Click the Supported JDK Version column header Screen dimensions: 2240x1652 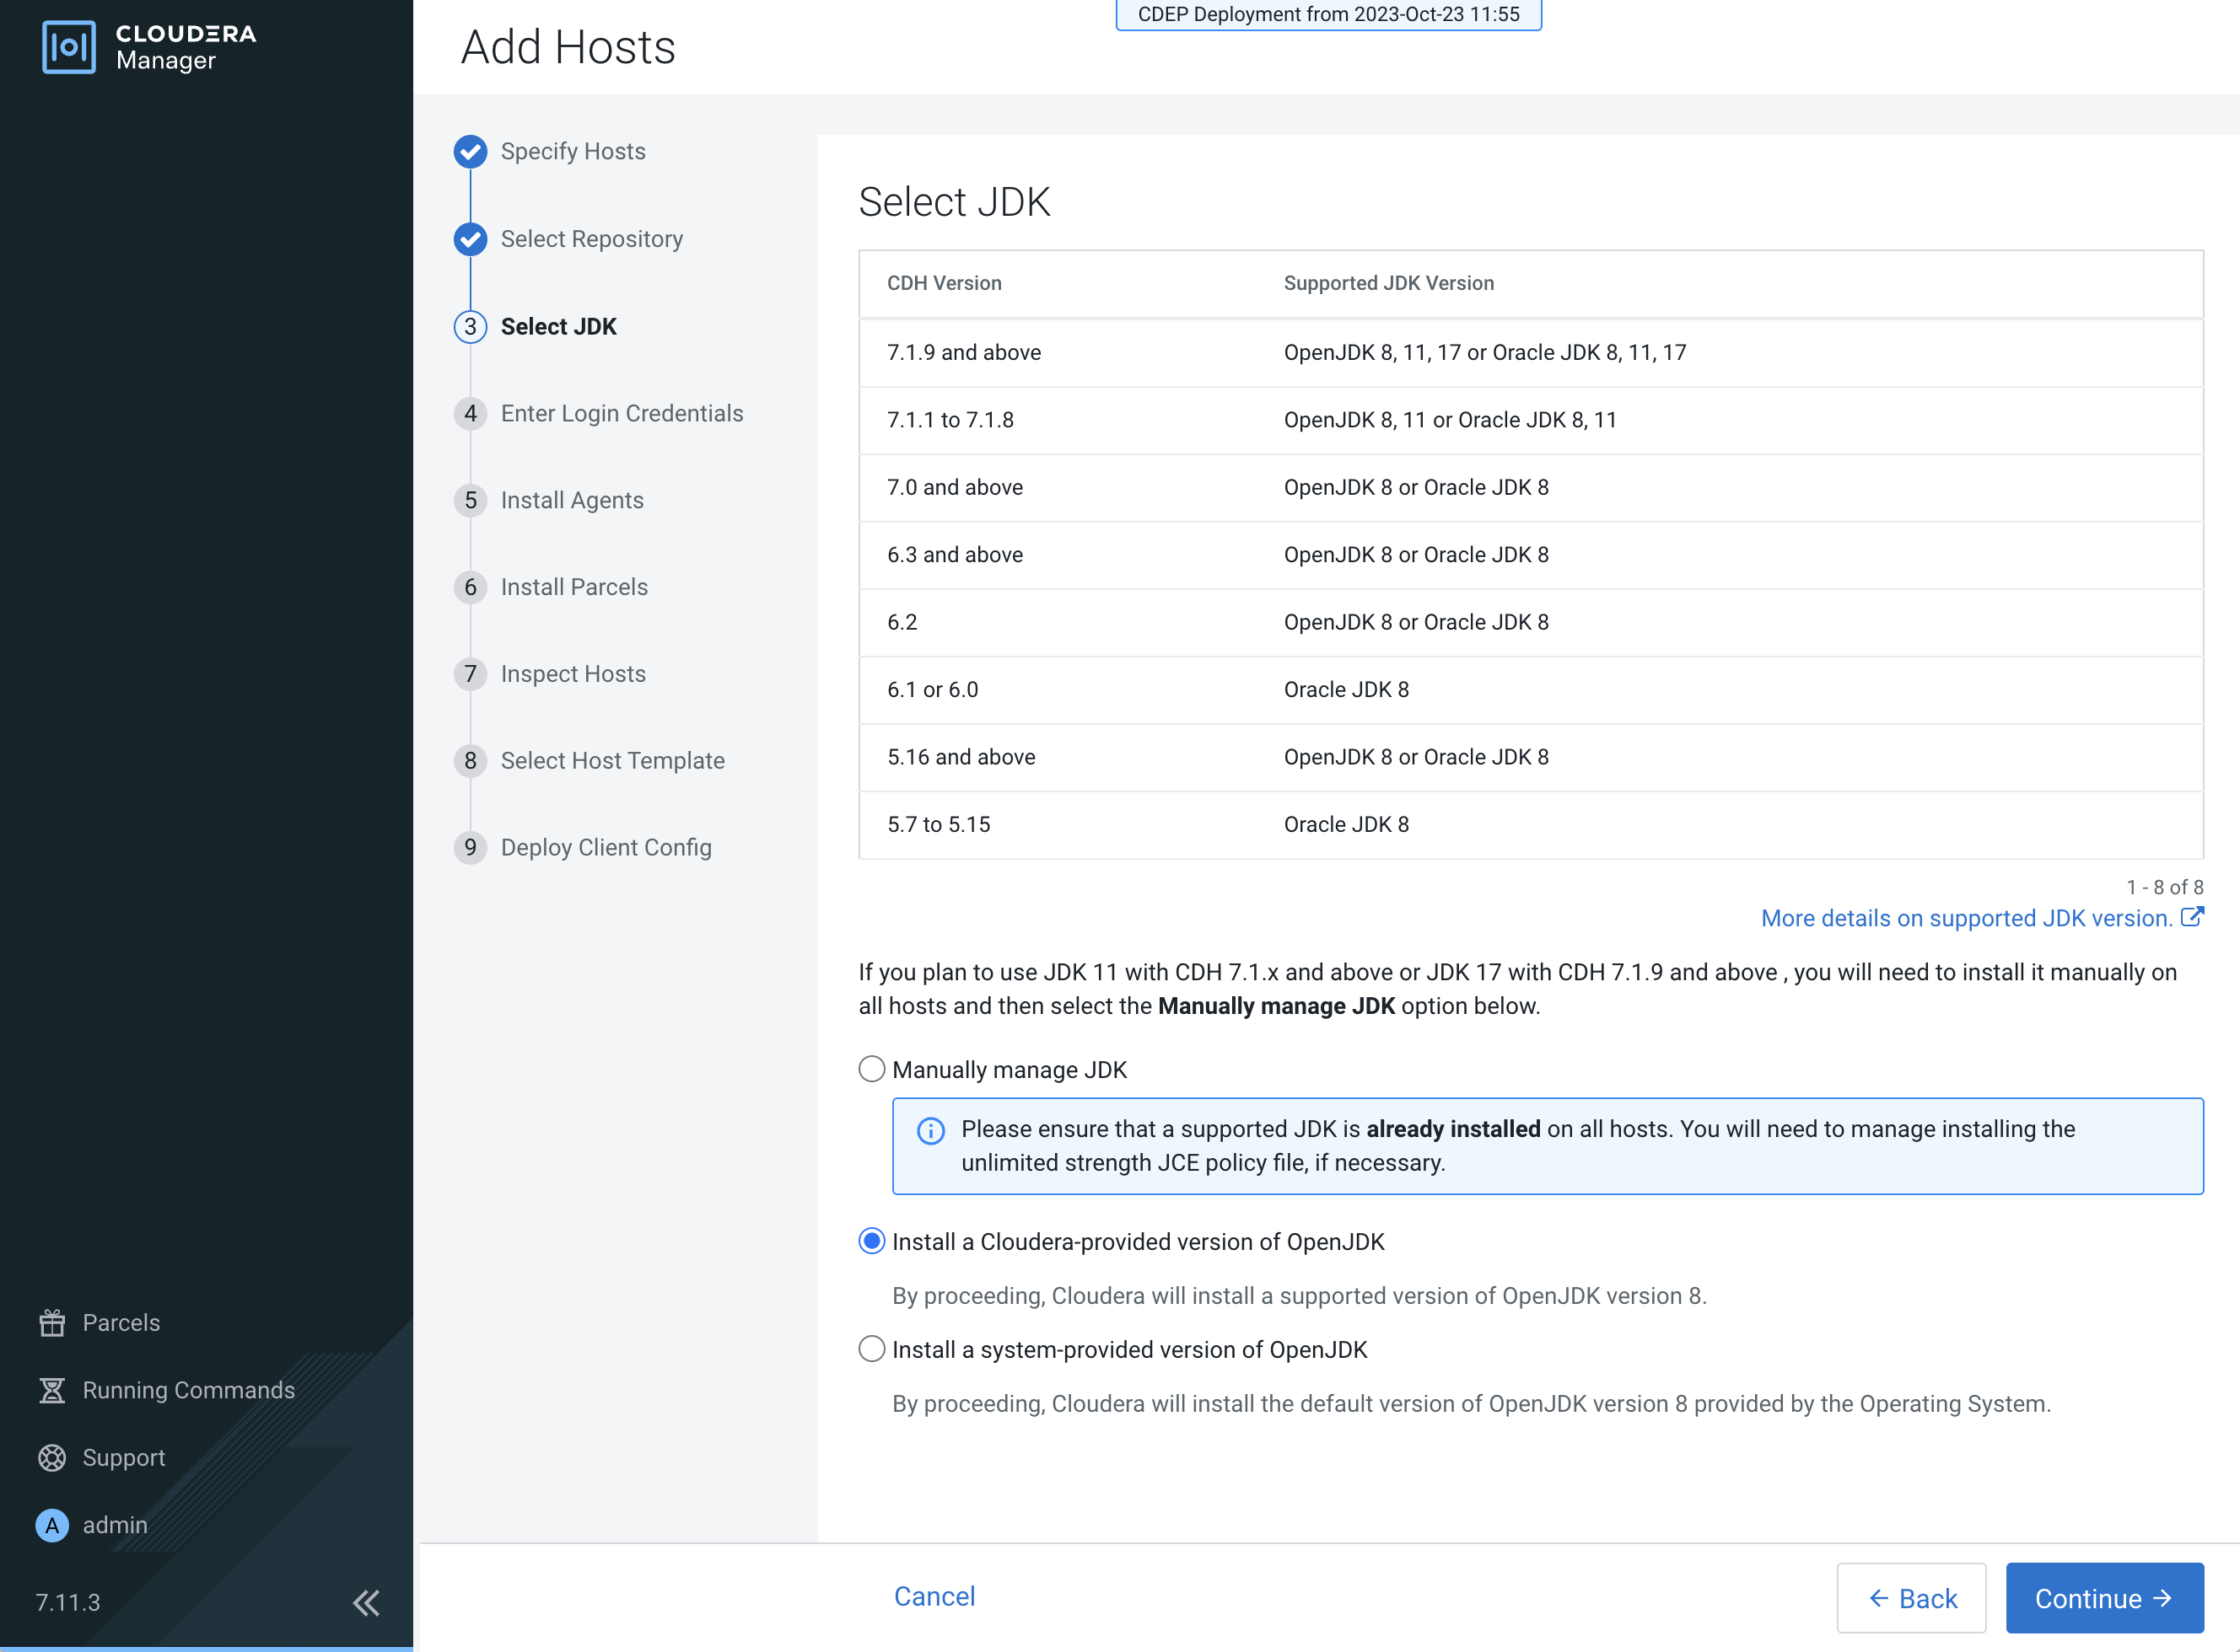coord(1387,283)
